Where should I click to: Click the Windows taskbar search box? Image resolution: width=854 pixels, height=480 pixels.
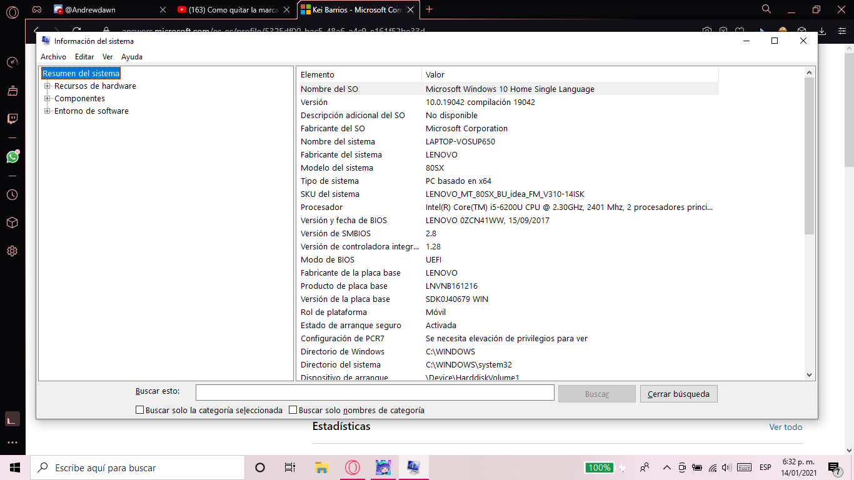tap(138, 467)
